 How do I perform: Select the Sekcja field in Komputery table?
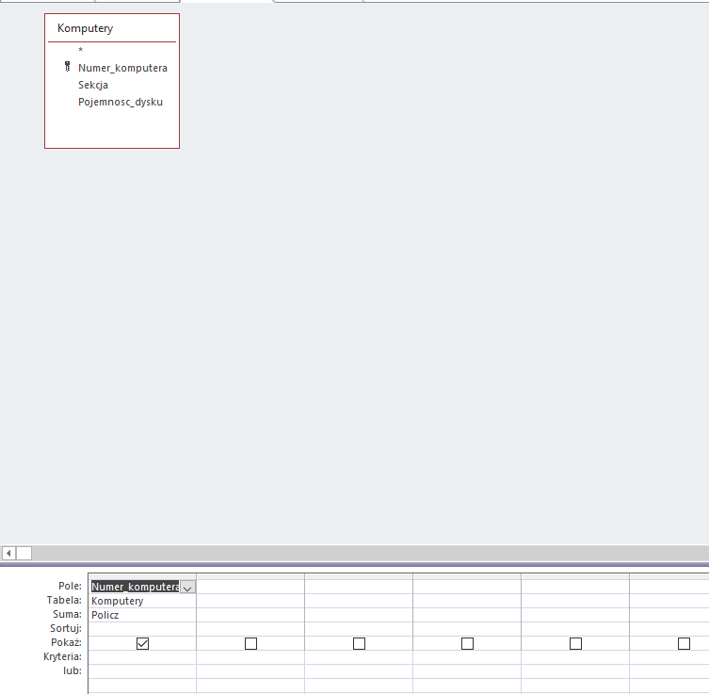[93, 85]
